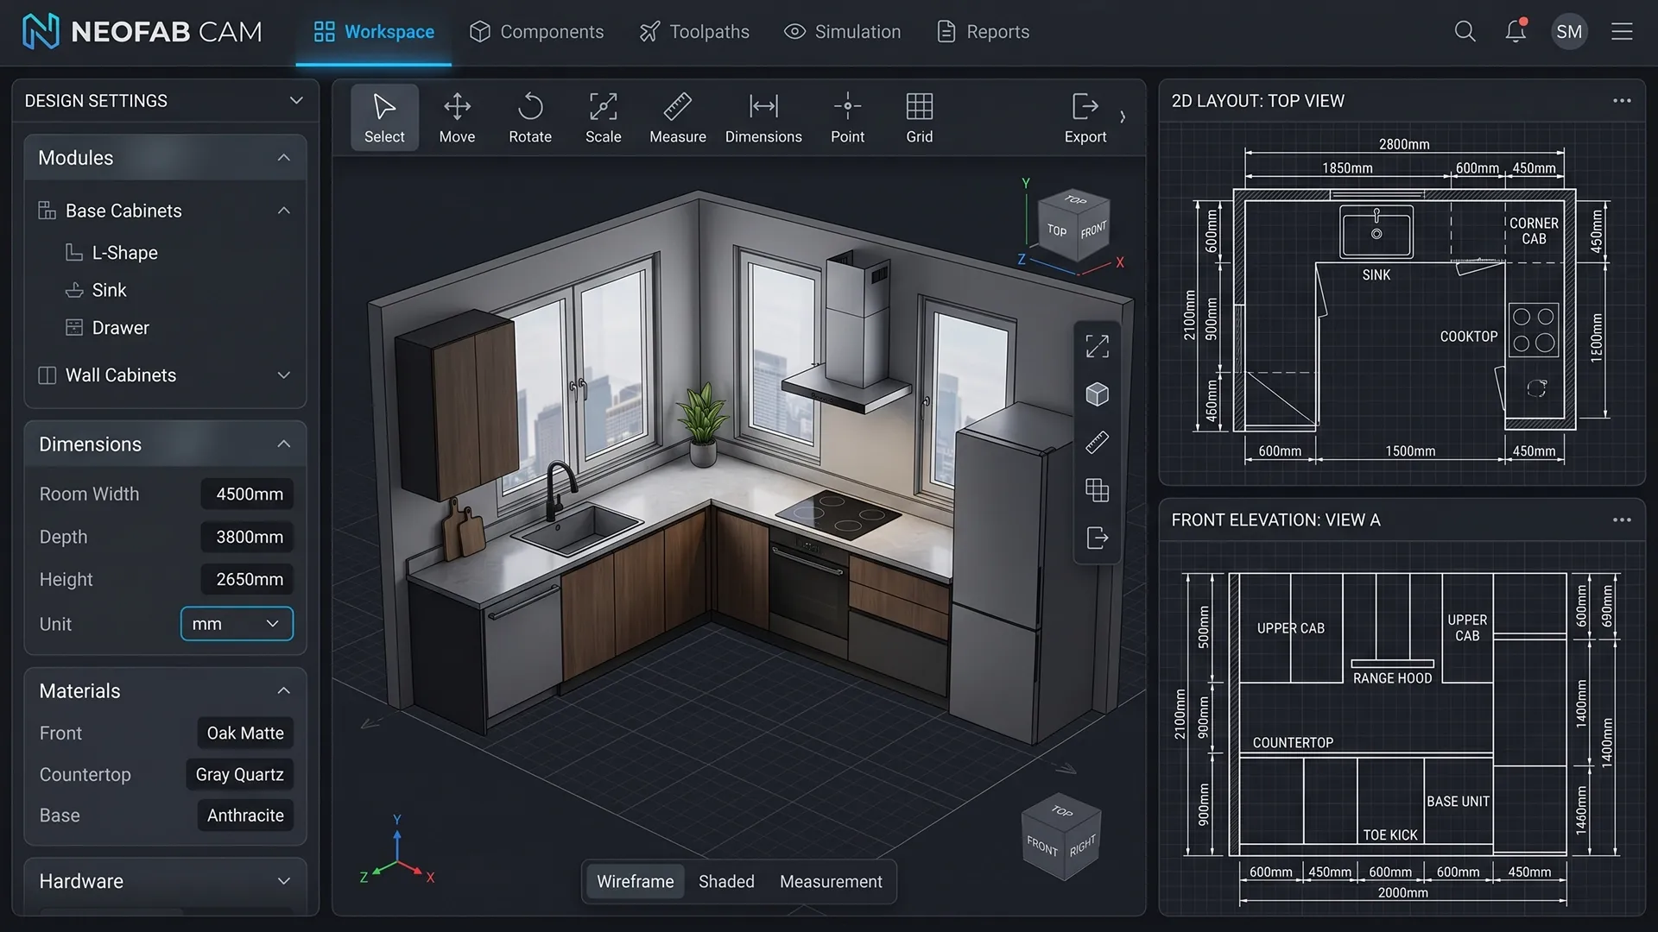Select the Scale tool

pyautogui.click(x=603, y=116)
